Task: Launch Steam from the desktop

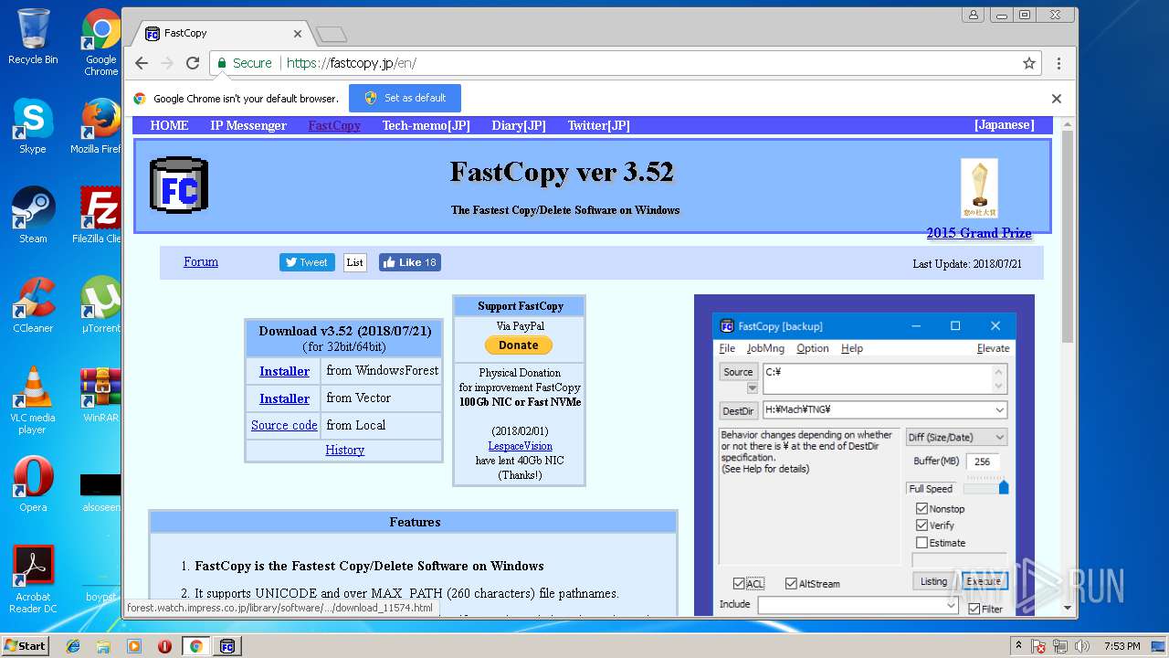Action: [x=33, y=216]
